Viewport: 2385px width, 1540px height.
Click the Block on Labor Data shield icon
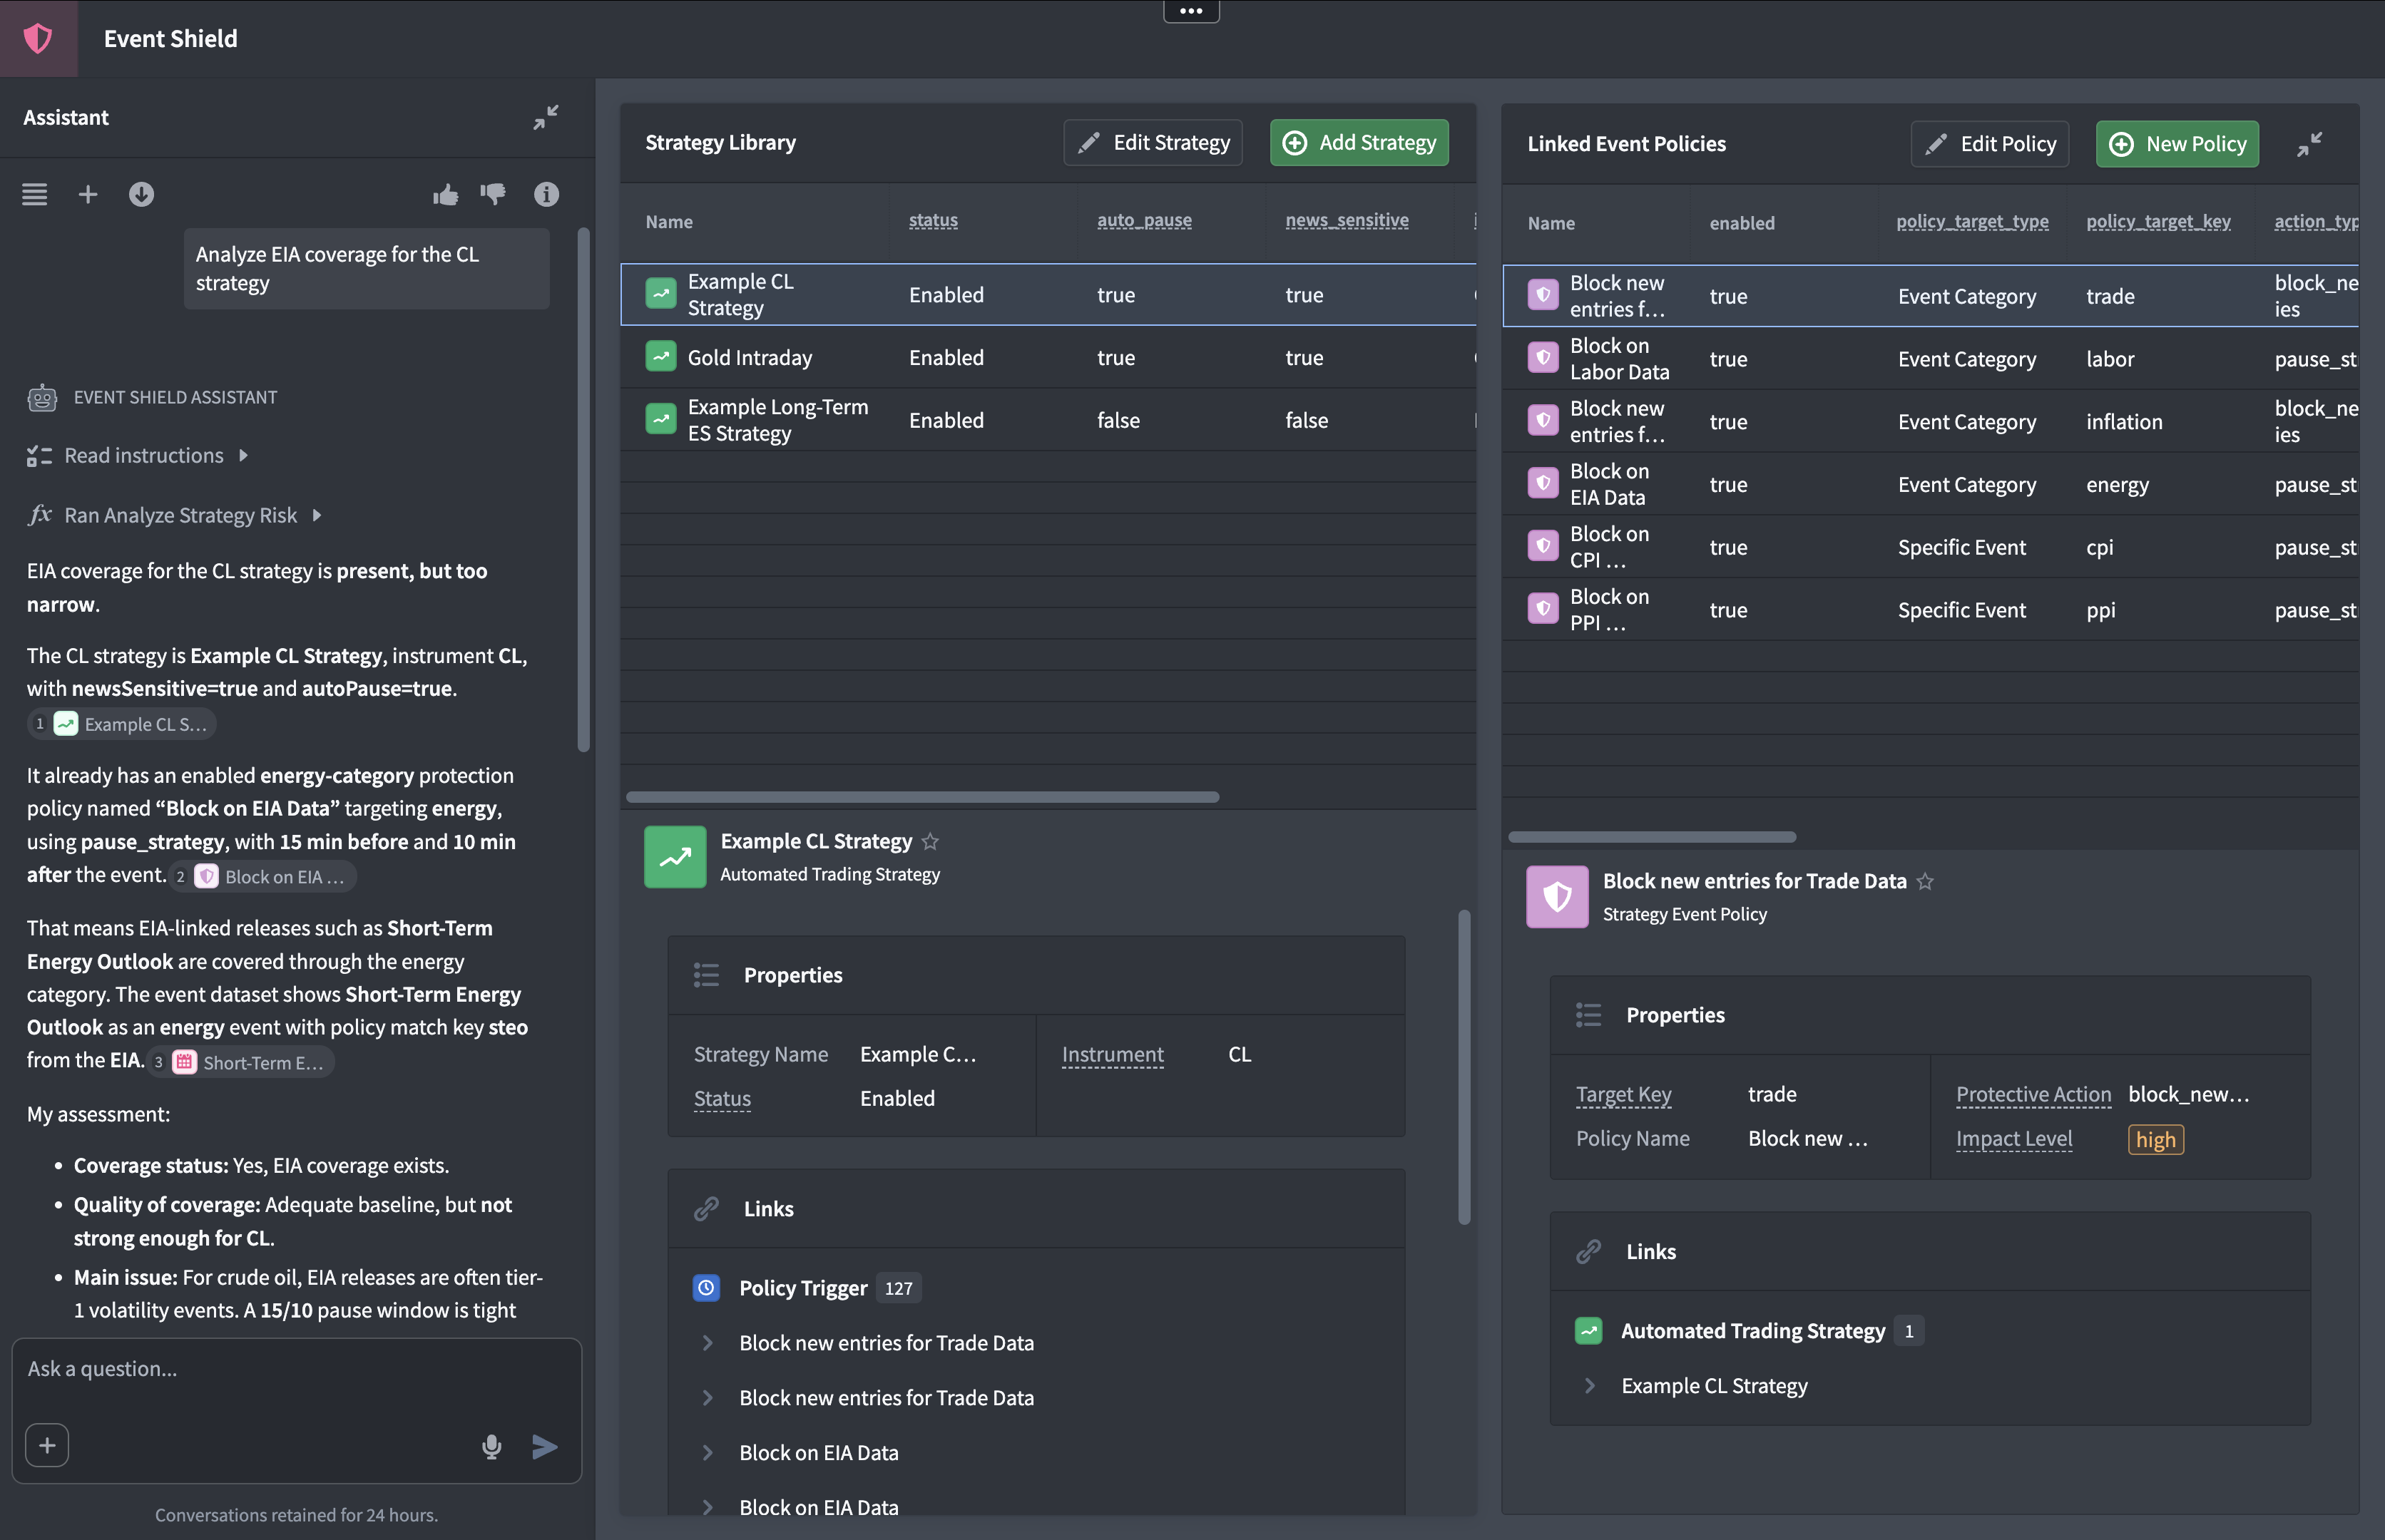pos(1543,358)
